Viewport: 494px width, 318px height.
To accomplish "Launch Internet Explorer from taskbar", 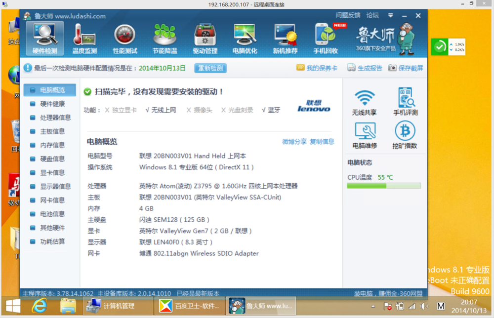I will 40,306.
